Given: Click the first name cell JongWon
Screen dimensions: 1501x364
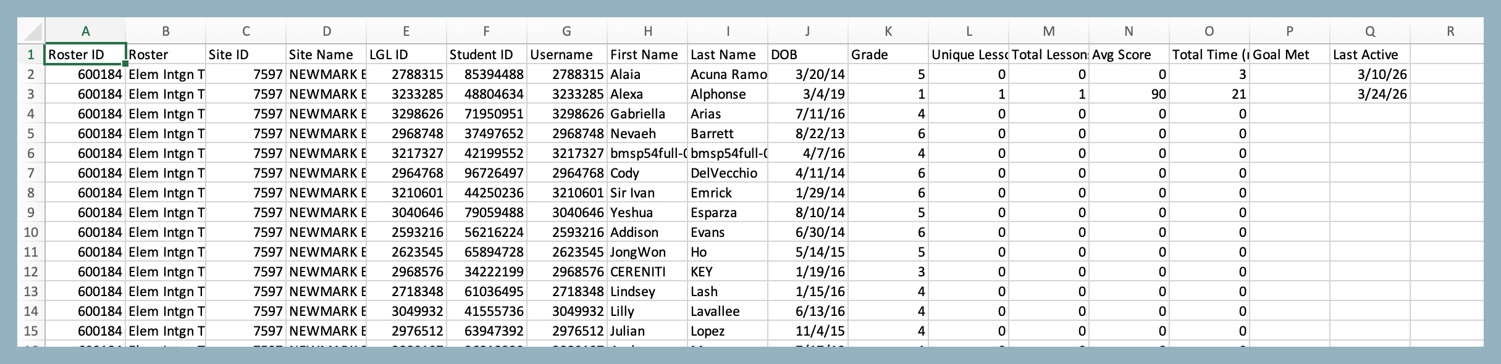Looking at the screenshot, I should coord(647,252).
